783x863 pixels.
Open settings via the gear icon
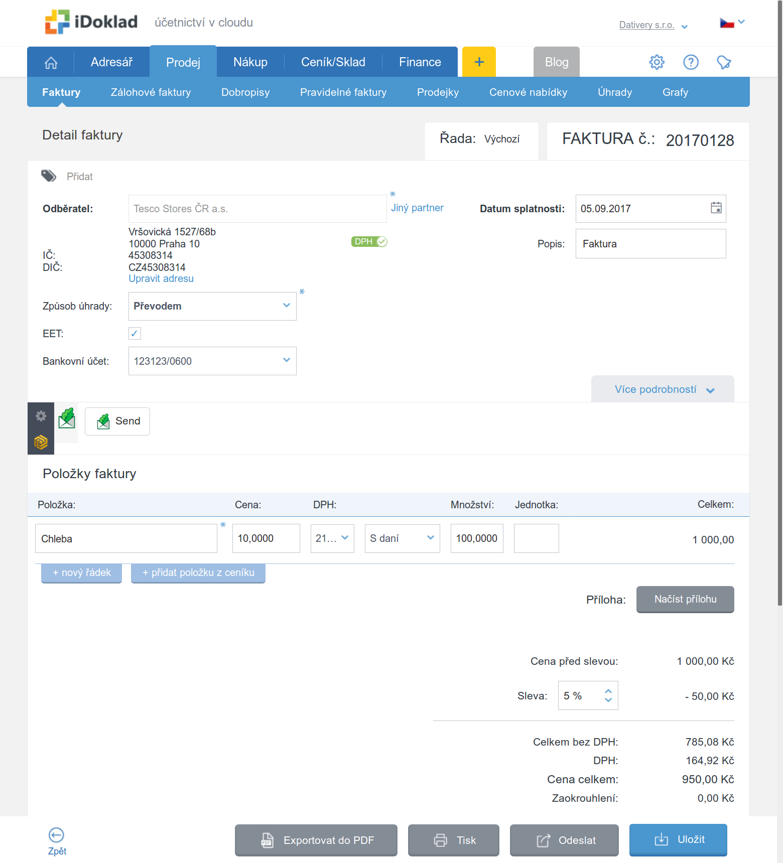(x=657, y=62)
